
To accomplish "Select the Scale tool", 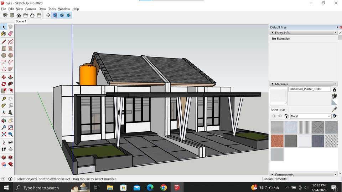I will pyautogui.click(x=4, y=91).
